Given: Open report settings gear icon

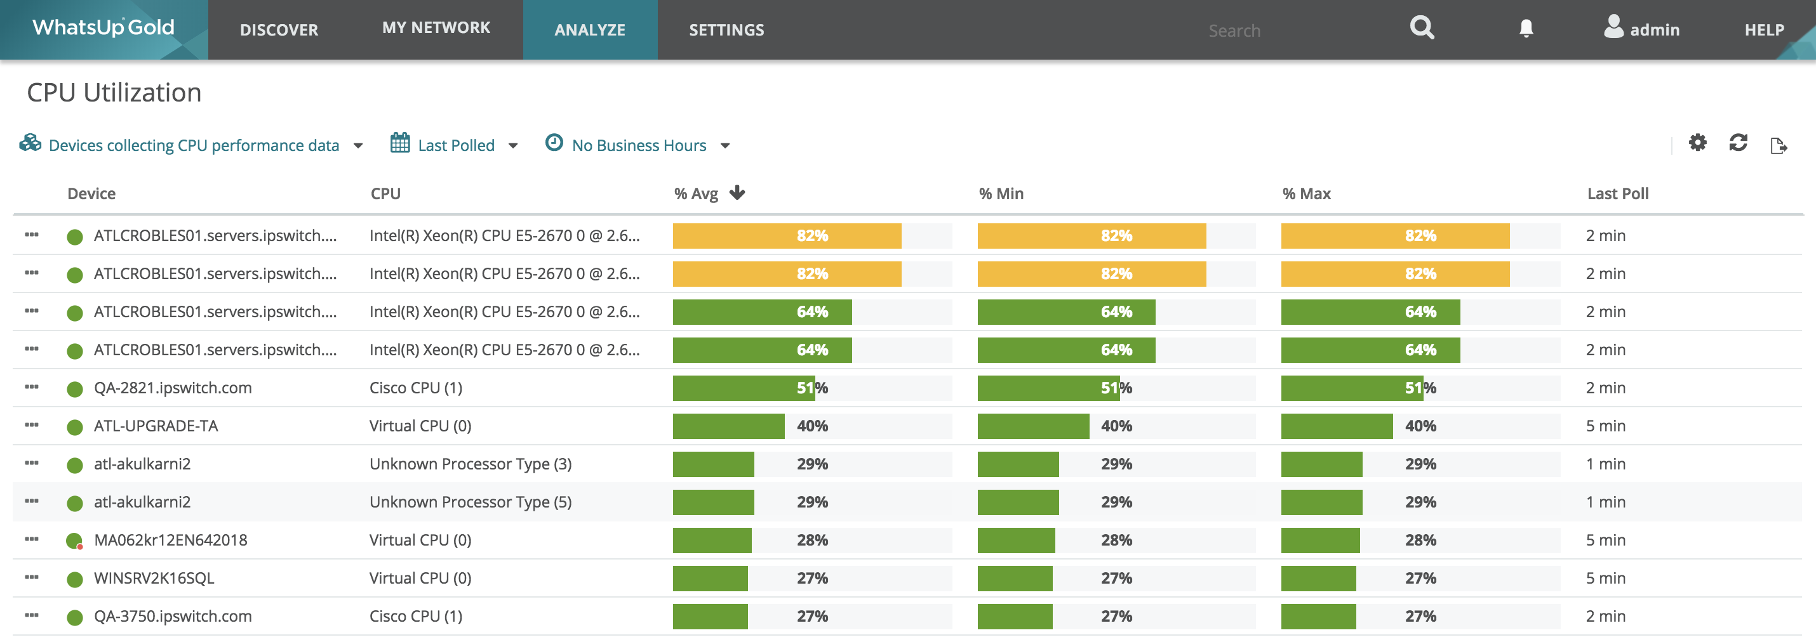Looking at the screenshot, I should coord(1697,143).
